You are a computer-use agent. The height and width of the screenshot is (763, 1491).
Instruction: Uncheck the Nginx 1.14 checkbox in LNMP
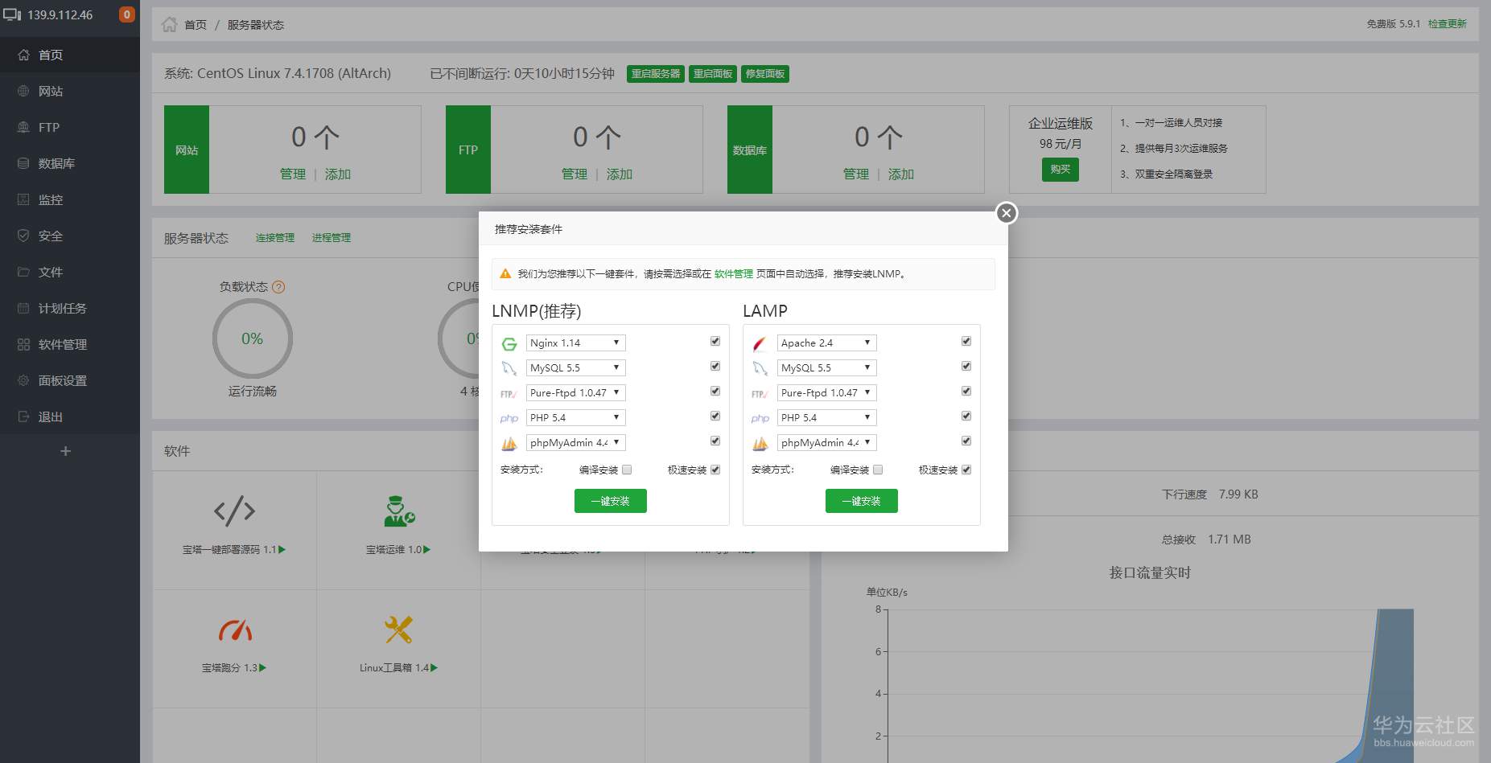click(715, 342)
